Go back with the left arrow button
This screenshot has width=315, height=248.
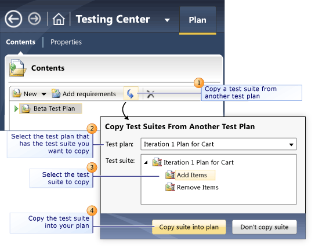click(x=13, y=19)
